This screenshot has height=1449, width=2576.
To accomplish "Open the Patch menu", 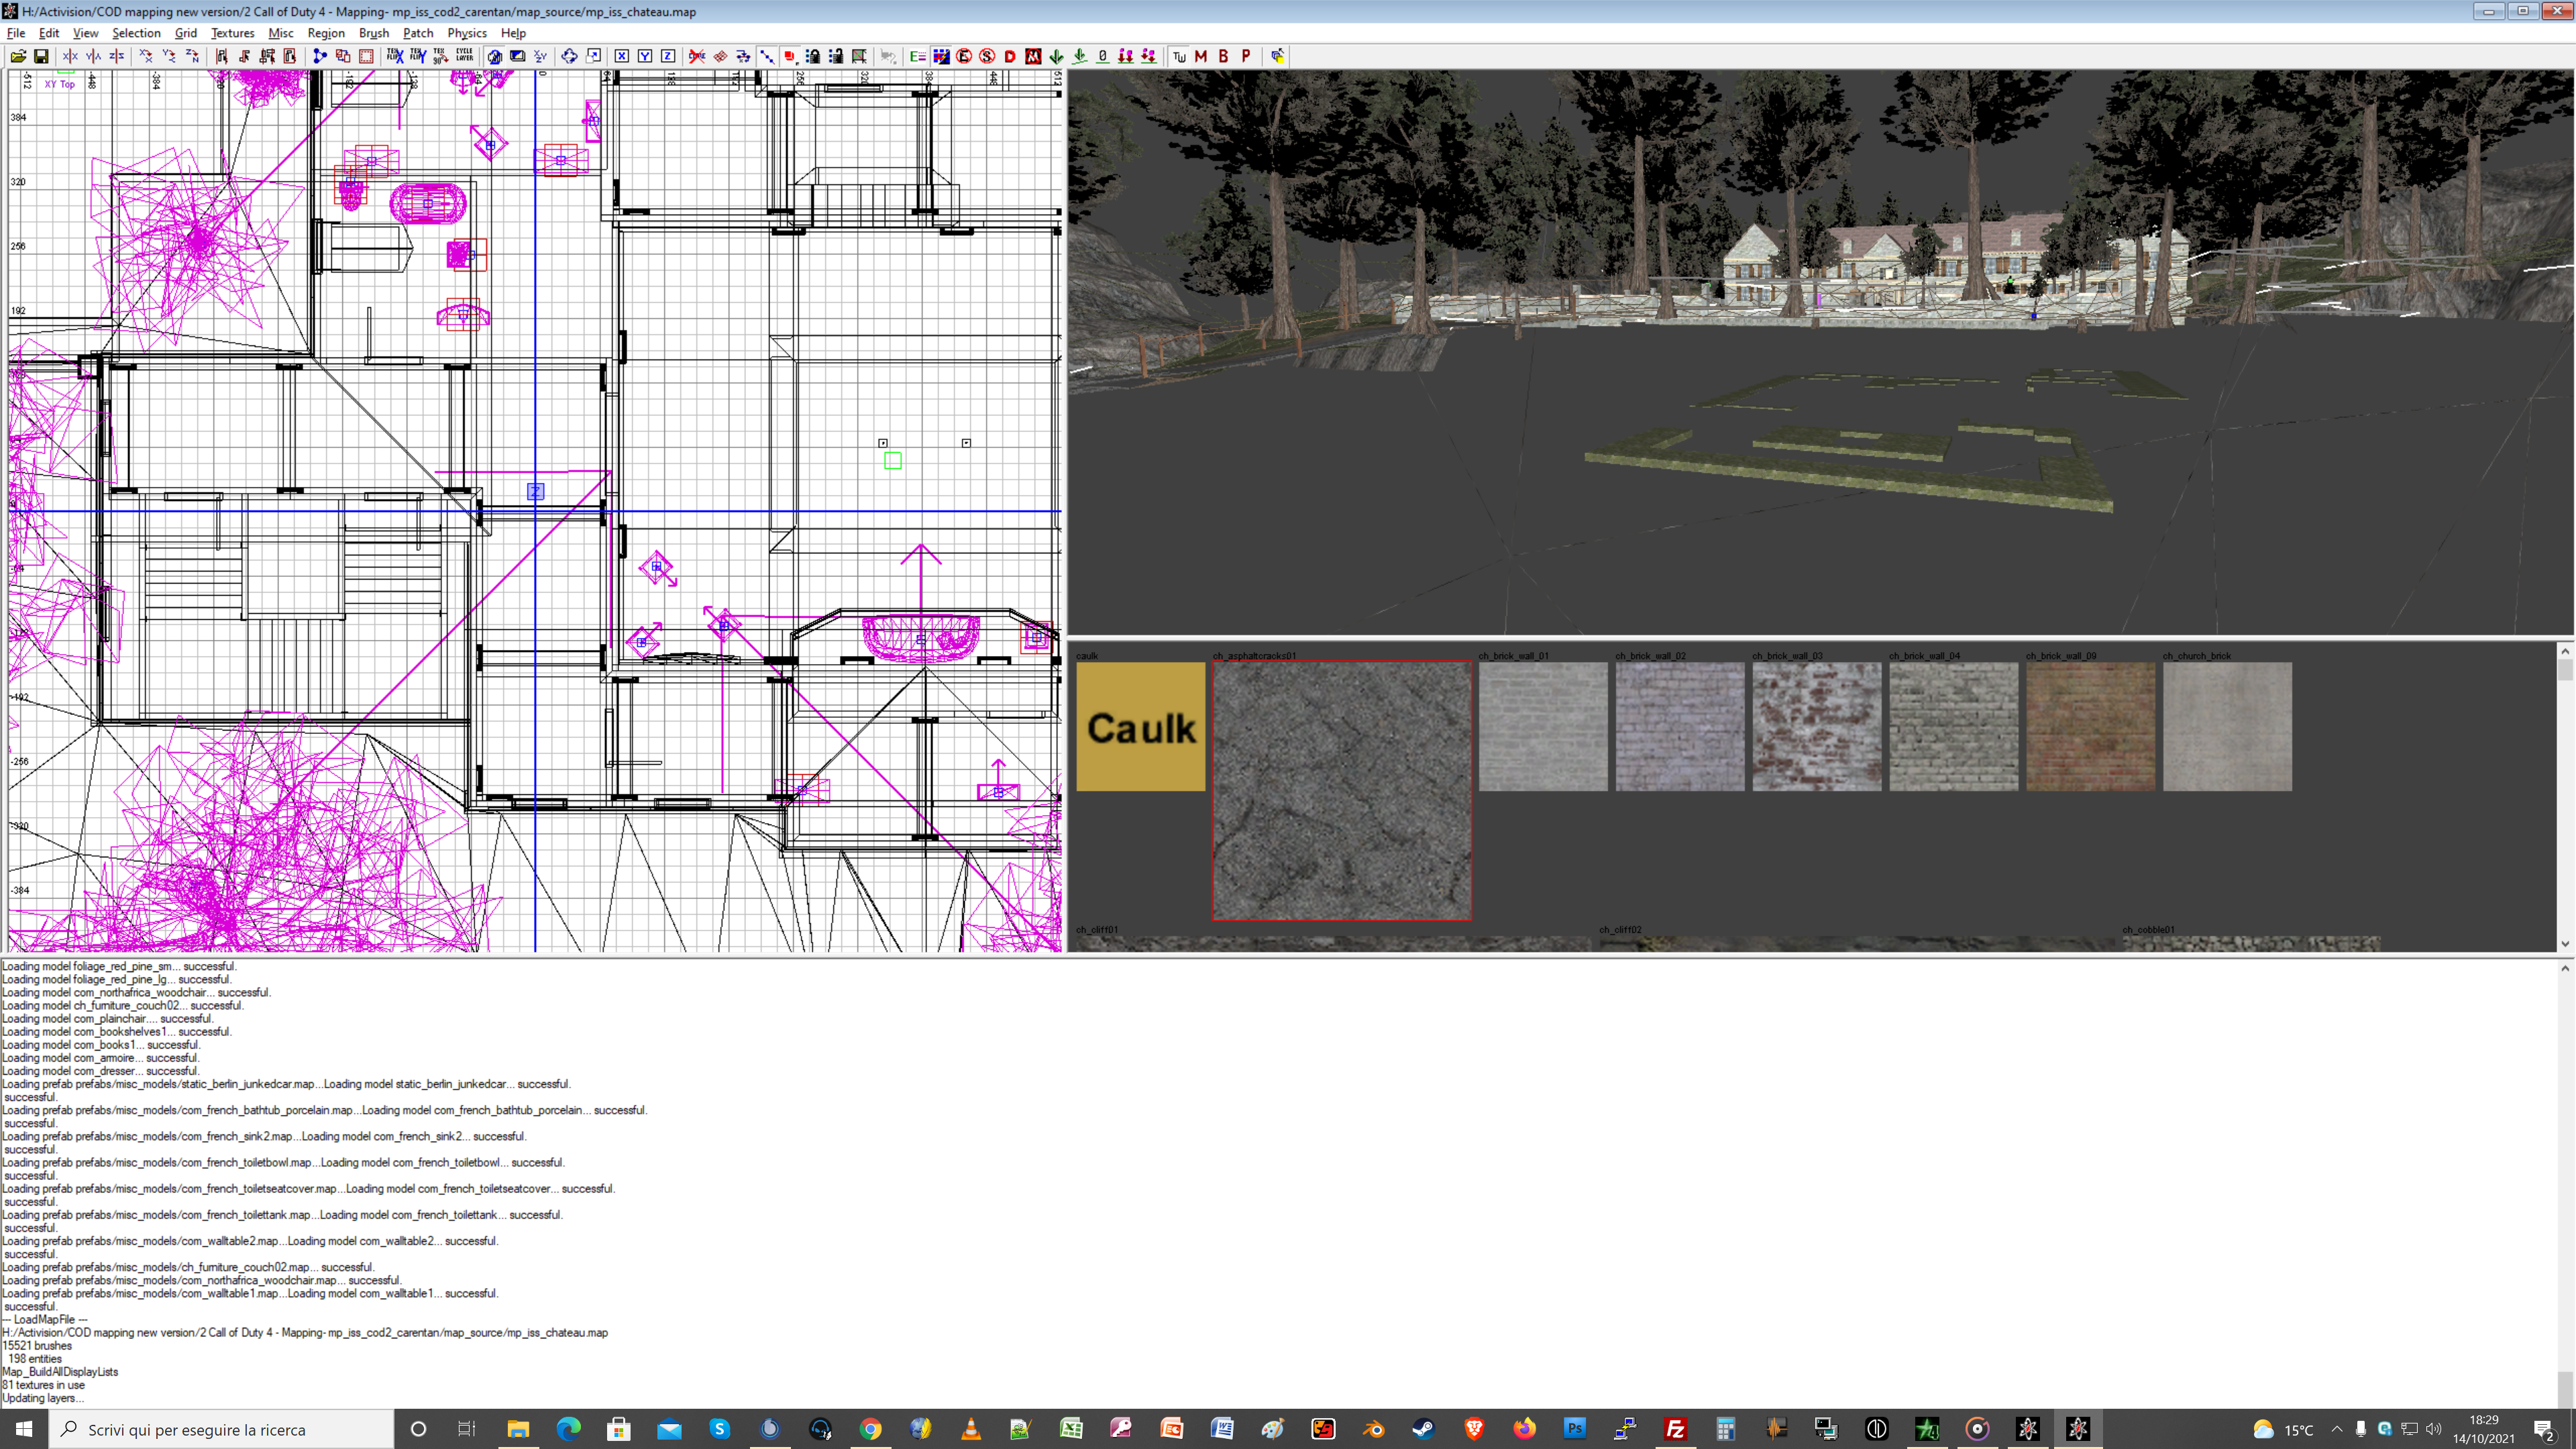I will point(418,33).
